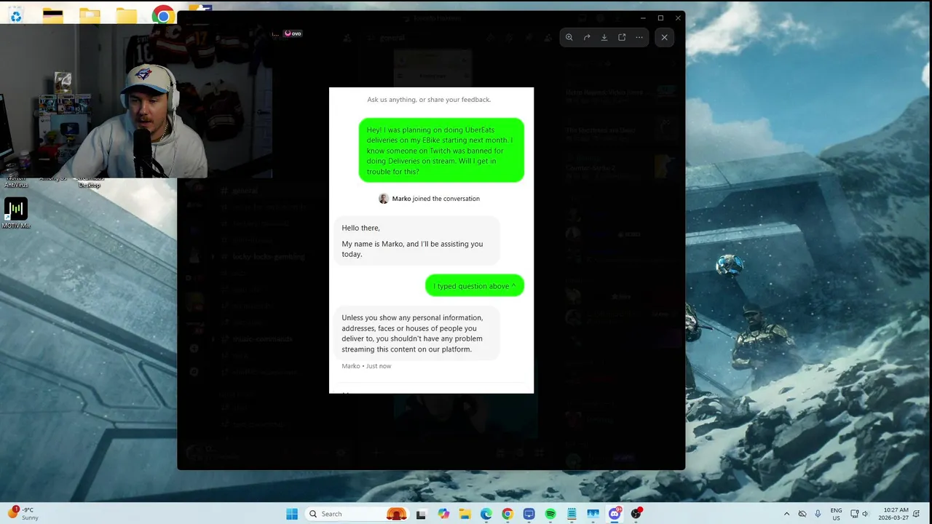932x524 pixels.
Task: Click the cloud-off sync icon in system tray
Action: [x=802, y=514]
